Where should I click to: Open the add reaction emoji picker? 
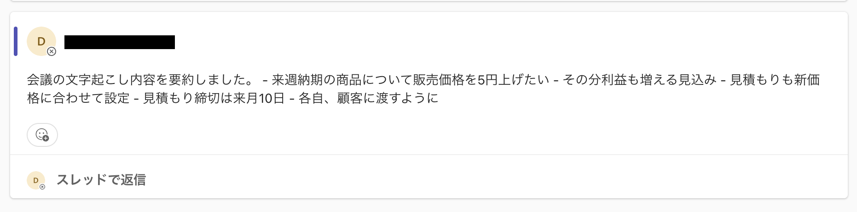[x=42, y=135]
